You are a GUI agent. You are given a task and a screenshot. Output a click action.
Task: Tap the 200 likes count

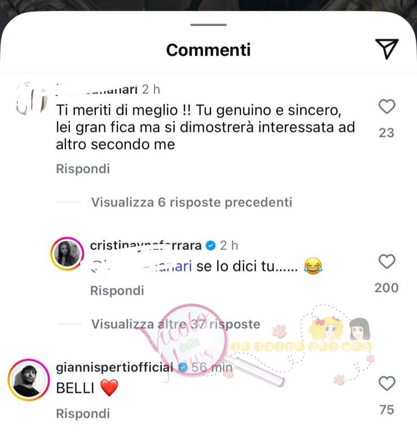(x=387, y=288)
